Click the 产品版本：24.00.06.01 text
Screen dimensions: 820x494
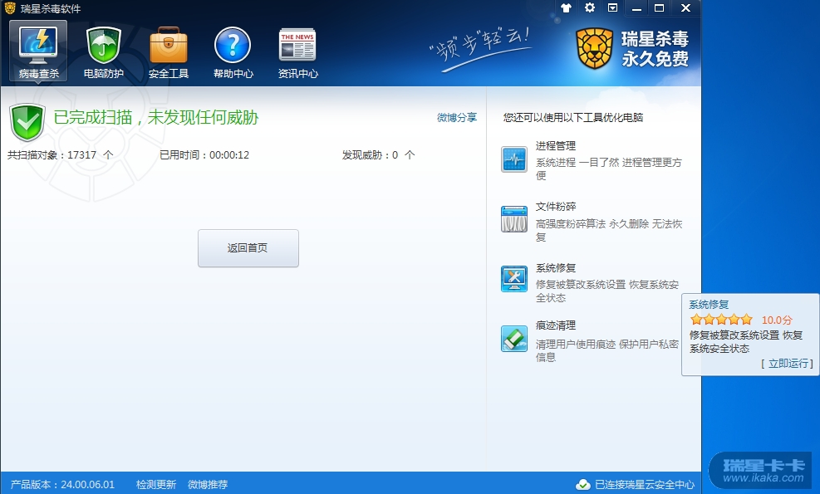click(63, 485)
